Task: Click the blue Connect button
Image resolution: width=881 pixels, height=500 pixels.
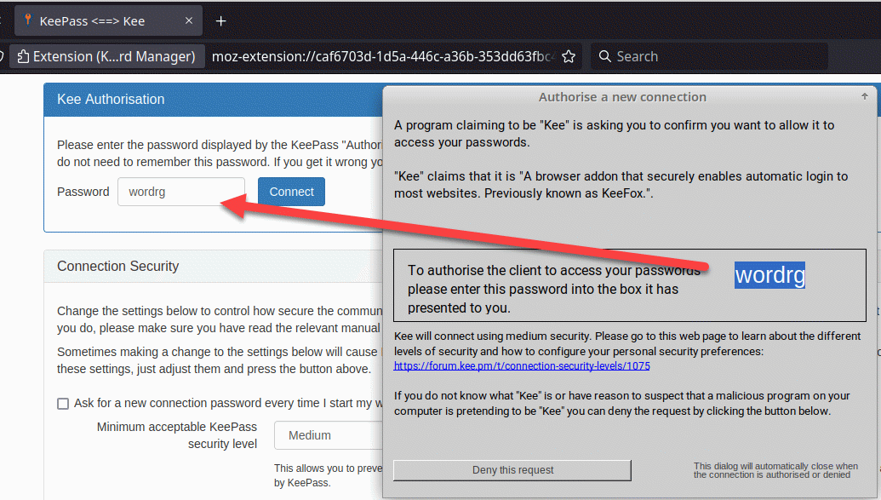Action: 291,192
